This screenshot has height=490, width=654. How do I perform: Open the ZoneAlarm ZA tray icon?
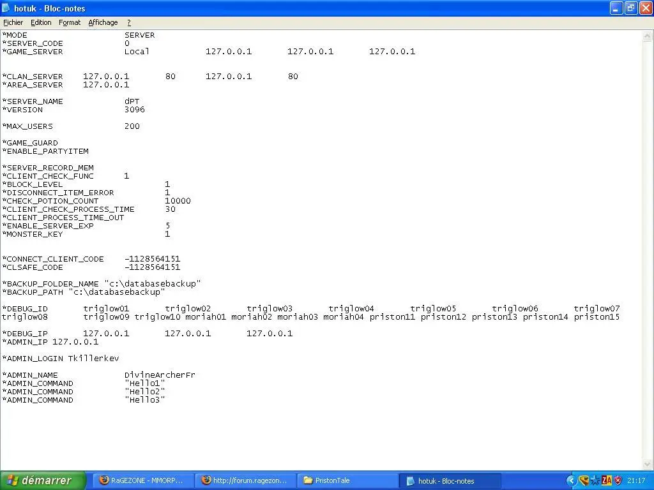tap(607, 480)
